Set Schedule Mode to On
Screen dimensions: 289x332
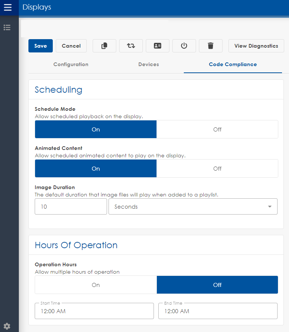[x=96, y=130]
